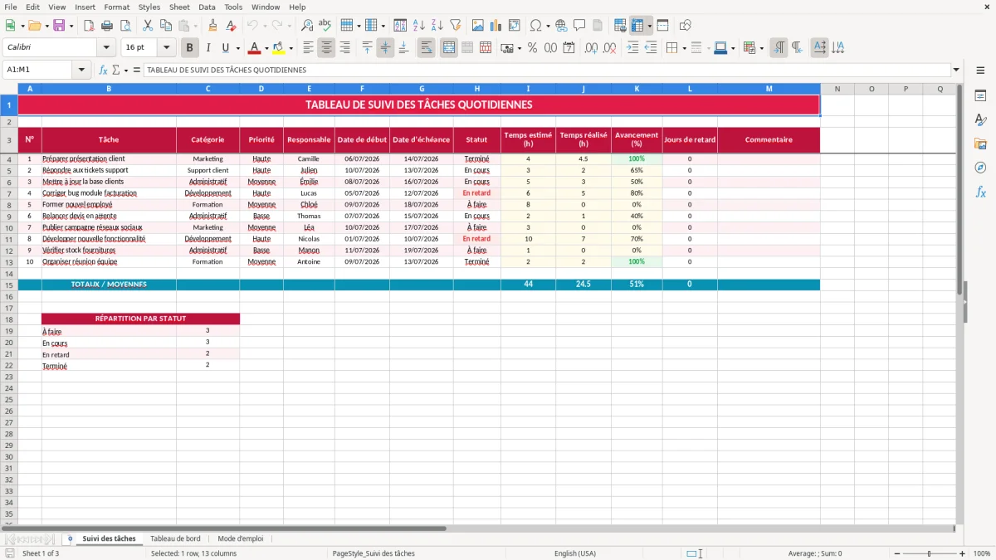Click the formula equals sign button
This screenshot has height=560, width=996.
[137, 70]
